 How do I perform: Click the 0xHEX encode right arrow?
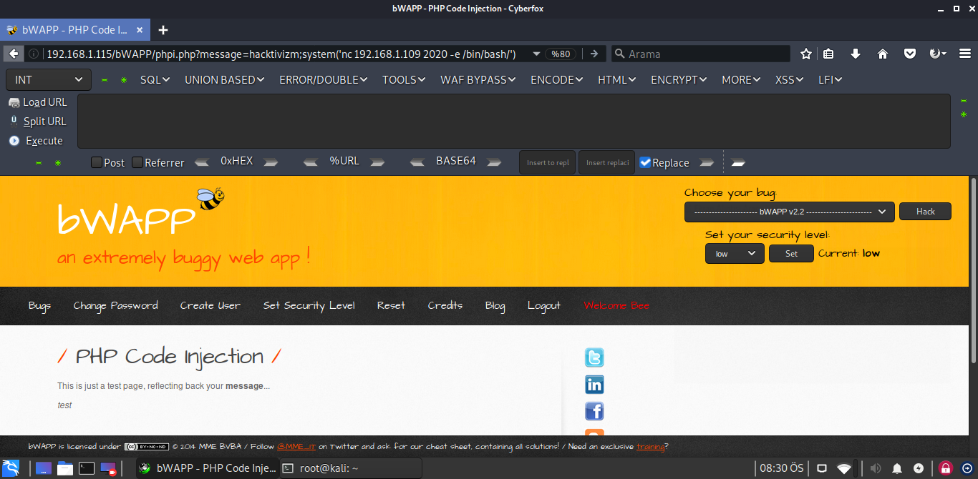[x=271, y=162]
